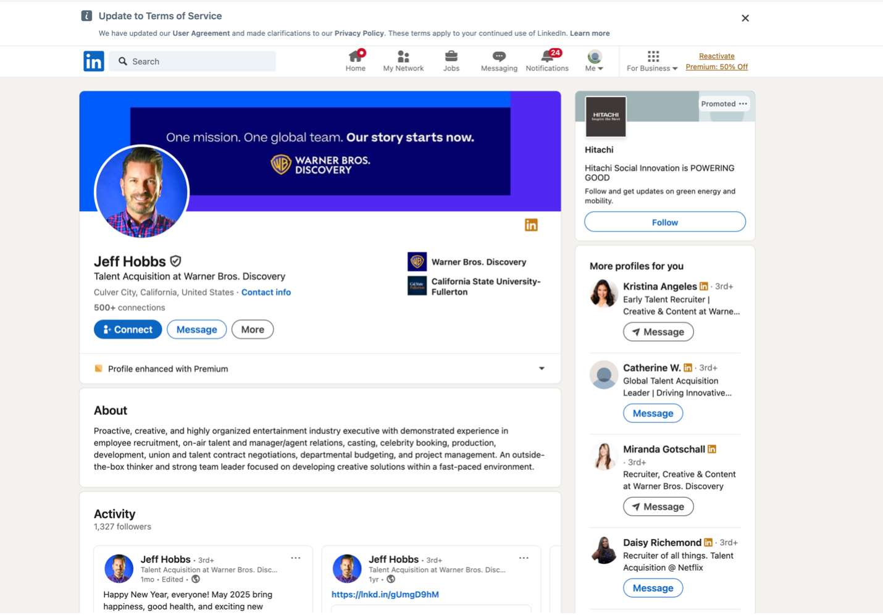Click the Reactivate Premium: 50% Off link
This screenshot has height=615, width=883.
pyautogui.click(x=716, y=61)
